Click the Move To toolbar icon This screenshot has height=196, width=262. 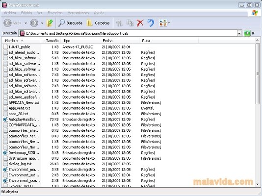120,23
